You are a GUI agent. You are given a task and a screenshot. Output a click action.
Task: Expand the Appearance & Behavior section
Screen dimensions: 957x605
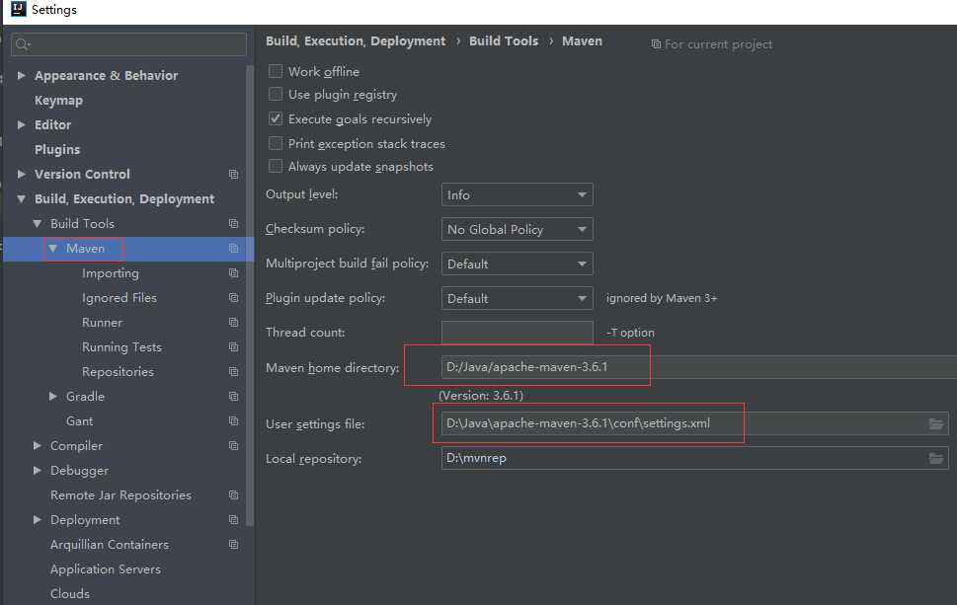pyautogui.click(x=21, y=76)
